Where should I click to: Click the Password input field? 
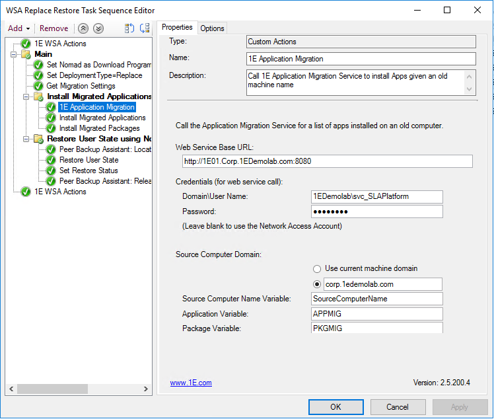coord(377,211)
